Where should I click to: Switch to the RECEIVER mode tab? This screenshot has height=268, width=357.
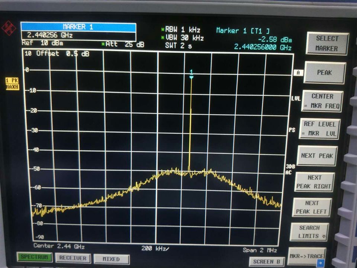coord(73,258)
